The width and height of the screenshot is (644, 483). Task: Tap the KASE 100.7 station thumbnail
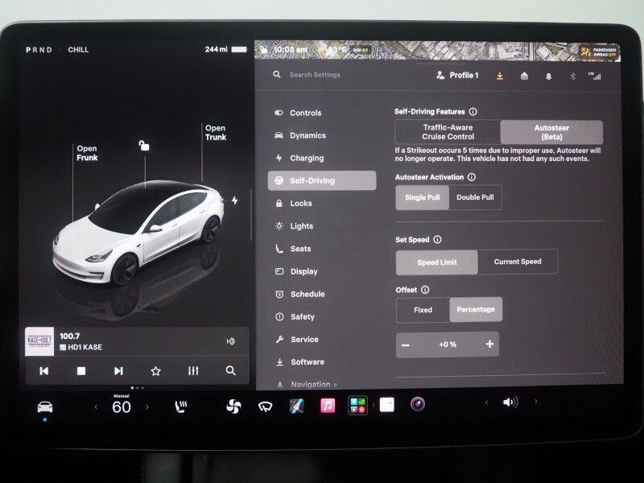(39, 341)
